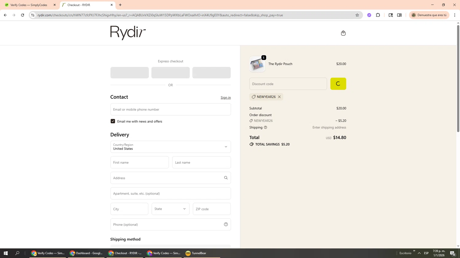Click the ESP language indicator
460x258 pixels.
[426, 253]
